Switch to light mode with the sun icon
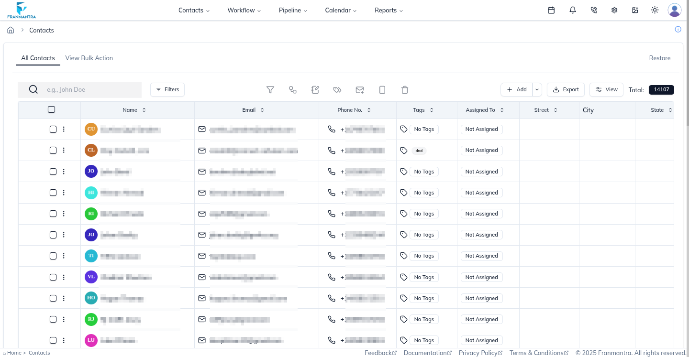Image resolution: width=689 pixels, height=357 pixels. click(655, 10)
